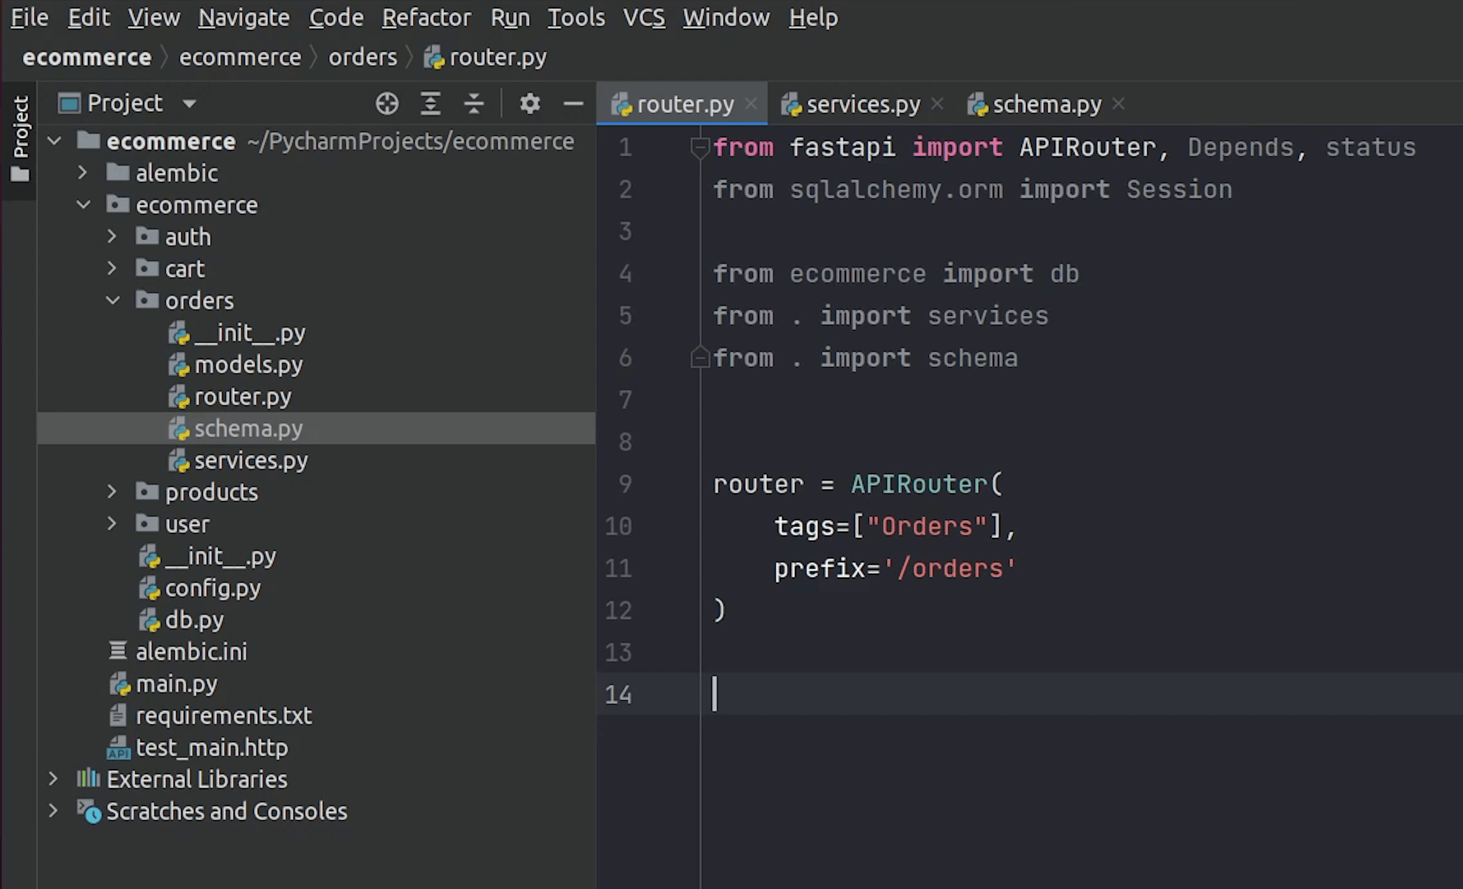Collapse the orders folder

pyautogui.click(x=113, y=301)
